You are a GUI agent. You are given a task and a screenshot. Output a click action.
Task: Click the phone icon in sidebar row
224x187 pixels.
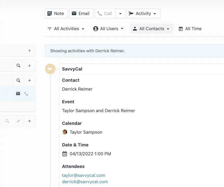26,94
